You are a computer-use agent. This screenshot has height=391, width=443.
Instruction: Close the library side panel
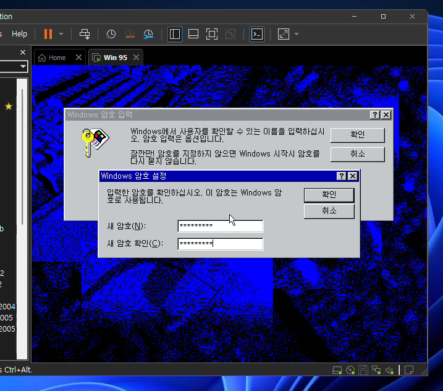click(23, 53)
